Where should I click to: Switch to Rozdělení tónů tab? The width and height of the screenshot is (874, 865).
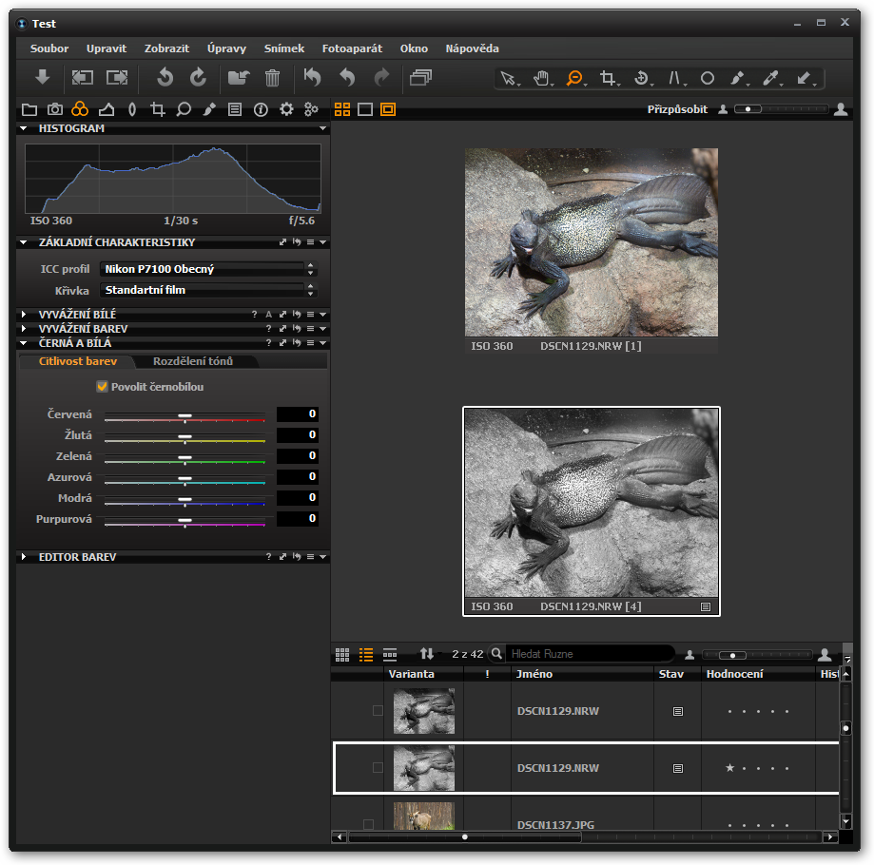tap(193, 361)
